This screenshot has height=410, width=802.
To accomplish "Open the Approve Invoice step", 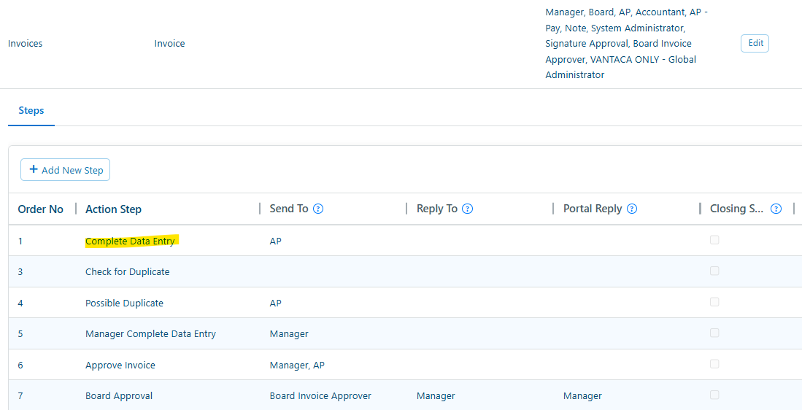I will 120,365.
